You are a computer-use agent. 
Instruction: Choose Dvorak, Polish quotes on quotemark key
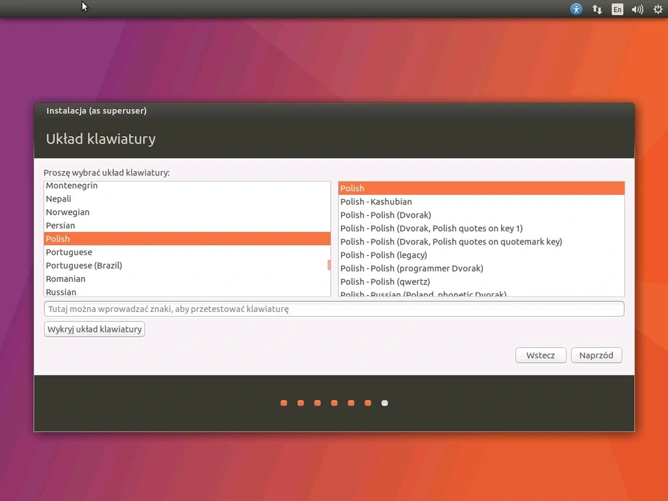tap(482, 242)
